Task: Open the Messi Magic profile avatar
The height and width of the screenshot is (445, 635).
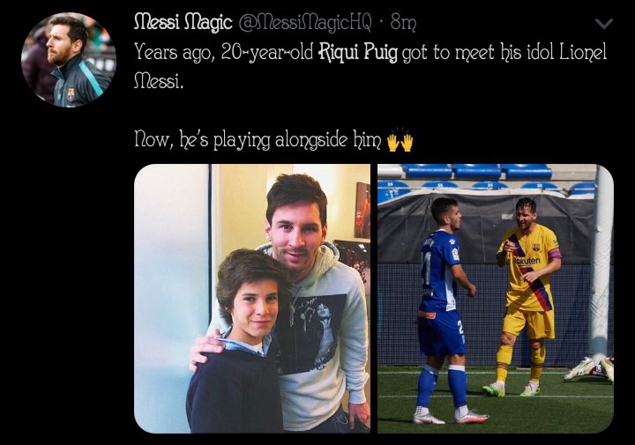Action: [x=69, y=60]
